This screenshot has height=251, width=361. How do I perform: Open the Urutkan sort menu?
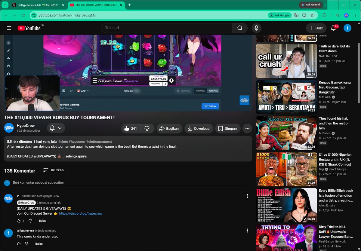[53, 170]
